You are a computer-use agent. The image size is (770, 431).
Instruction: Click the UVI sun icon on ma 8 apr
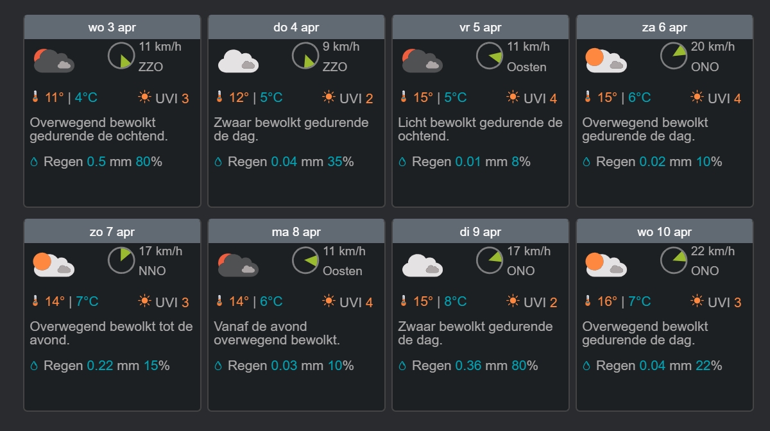[x=329, y=301]
